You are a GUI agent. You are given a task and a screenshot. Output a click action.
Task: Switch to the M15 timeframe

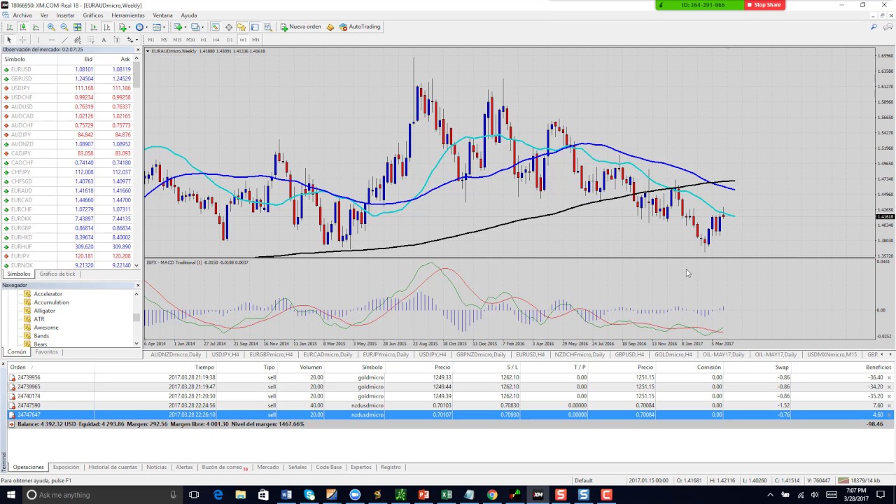coord(177,40)
